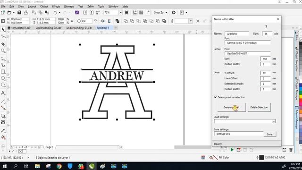This screenshot has height=170, width=302.
Task: Select the Connector tool in the toolbox
Action: pos(3,108)
